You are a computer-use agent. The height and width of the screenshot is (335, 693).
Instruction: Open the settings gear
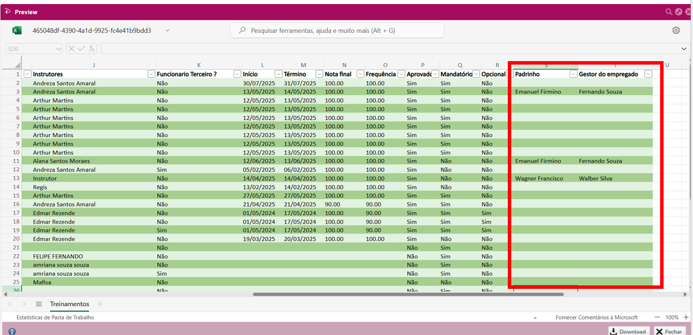676,31
